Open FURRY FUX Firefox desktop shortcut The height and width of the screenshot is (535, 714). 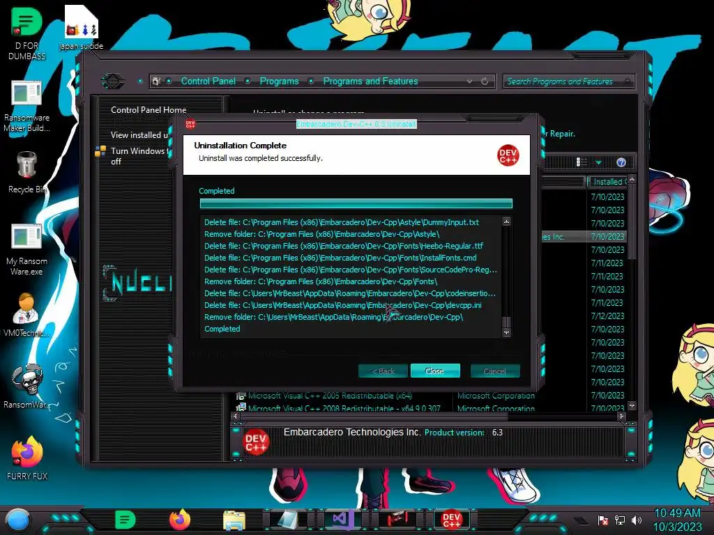pos(26,458)
